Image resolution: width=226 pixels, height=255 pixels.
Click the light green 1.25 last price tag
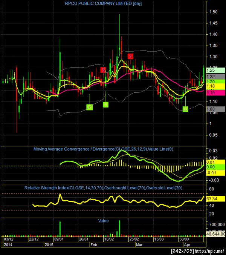[x=215, y=70]
